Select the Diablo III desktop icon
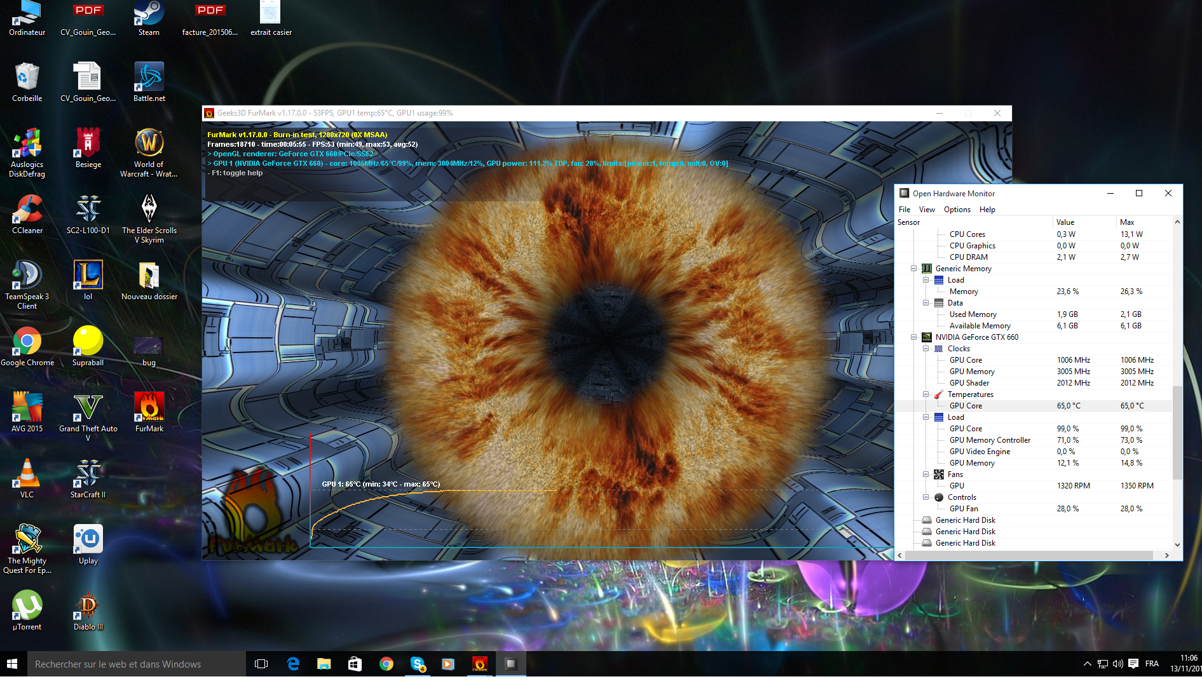This screenshot has width=1202, height=686. coord(88,610)
